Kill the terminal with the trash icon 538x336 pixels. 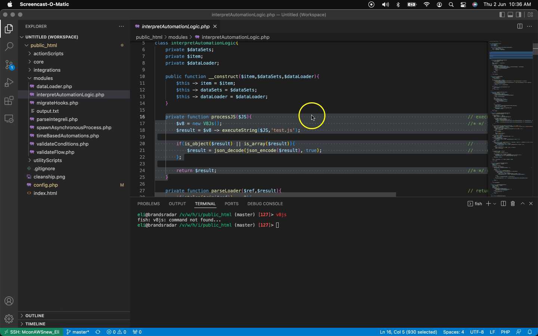pyautogui.click(x=512, y=203)
